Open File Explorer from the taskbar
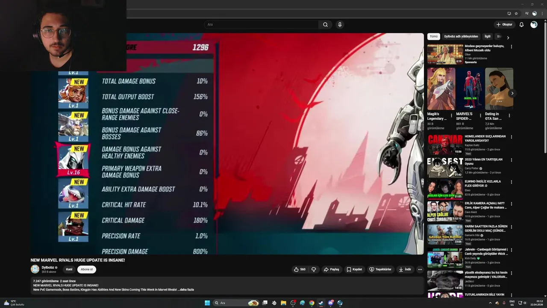 pyautogui.click(x=283, y=303)
